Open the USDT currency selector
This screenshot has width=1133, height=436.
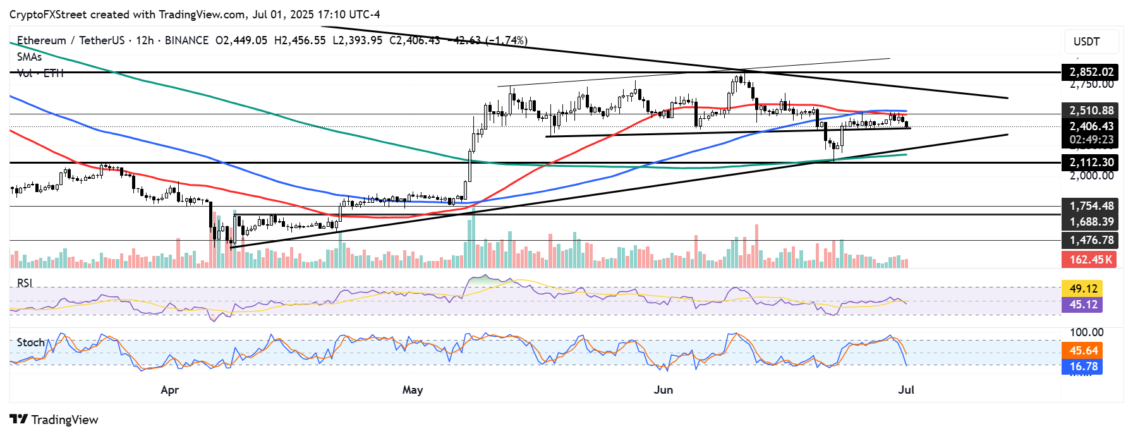tap(1086, 42)
